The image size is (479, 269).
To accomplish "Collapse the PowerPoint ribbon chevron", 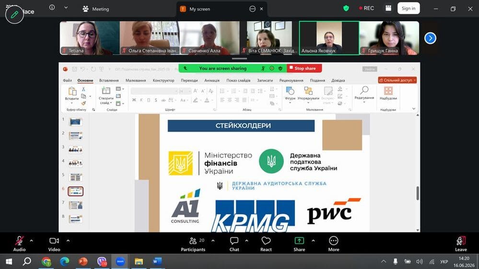I will pyautogui.click(x=414, y=109).
